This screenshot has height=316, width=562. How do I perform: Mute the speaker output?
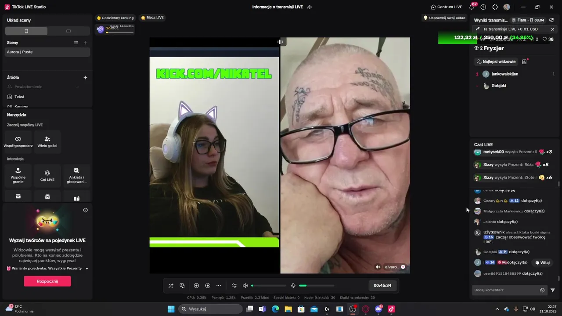(245, 286)
